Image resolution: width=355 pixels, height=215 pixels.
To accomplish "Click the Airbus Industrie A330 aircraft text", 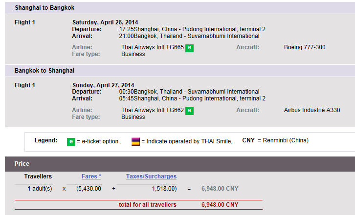I will (x=311, y=110).
